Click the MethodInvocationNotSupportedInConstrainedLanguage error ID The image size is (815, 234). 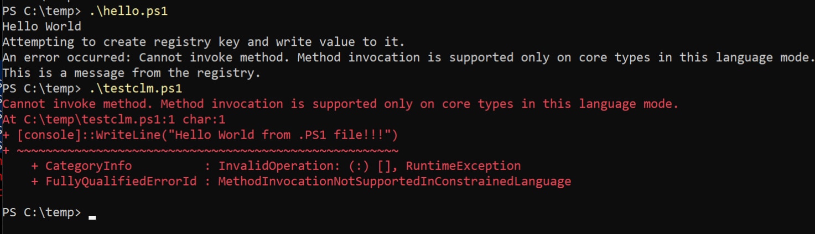[394, 181]
